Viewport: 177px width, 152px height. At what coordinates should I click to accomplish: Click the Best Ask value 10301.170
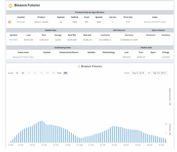(87, 40)
